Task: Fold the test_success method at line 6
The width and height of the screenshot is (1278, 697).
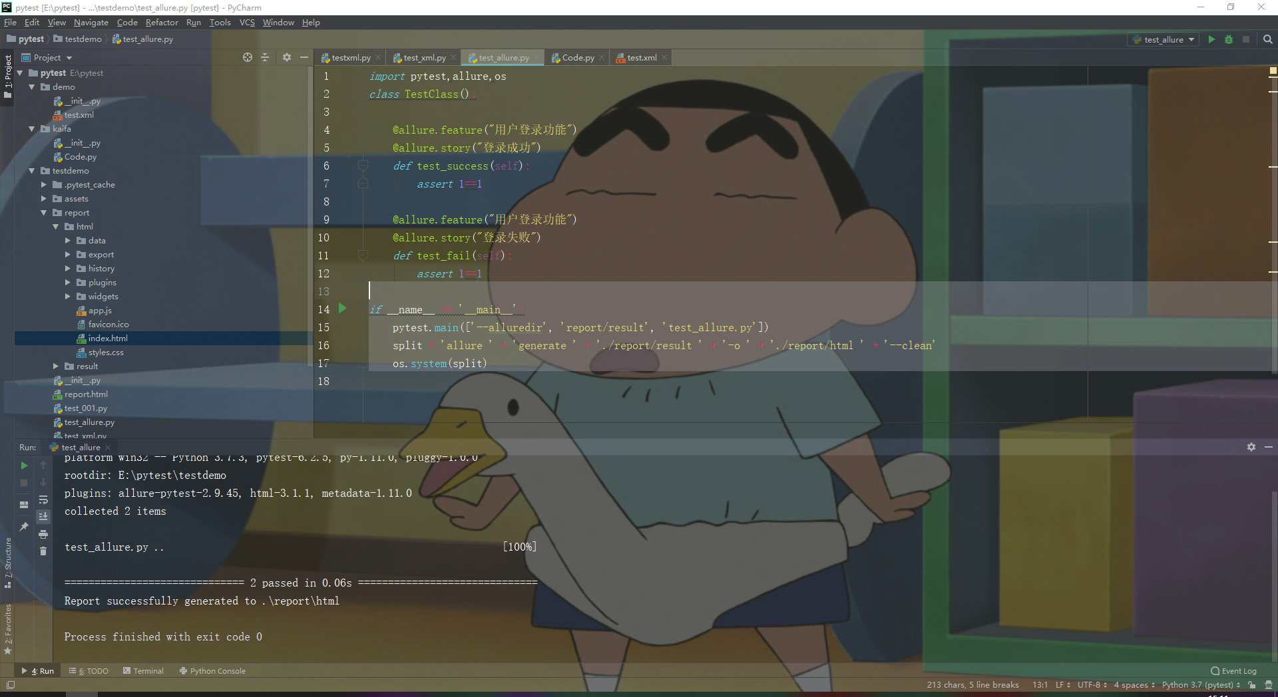Action: point(363,165)
